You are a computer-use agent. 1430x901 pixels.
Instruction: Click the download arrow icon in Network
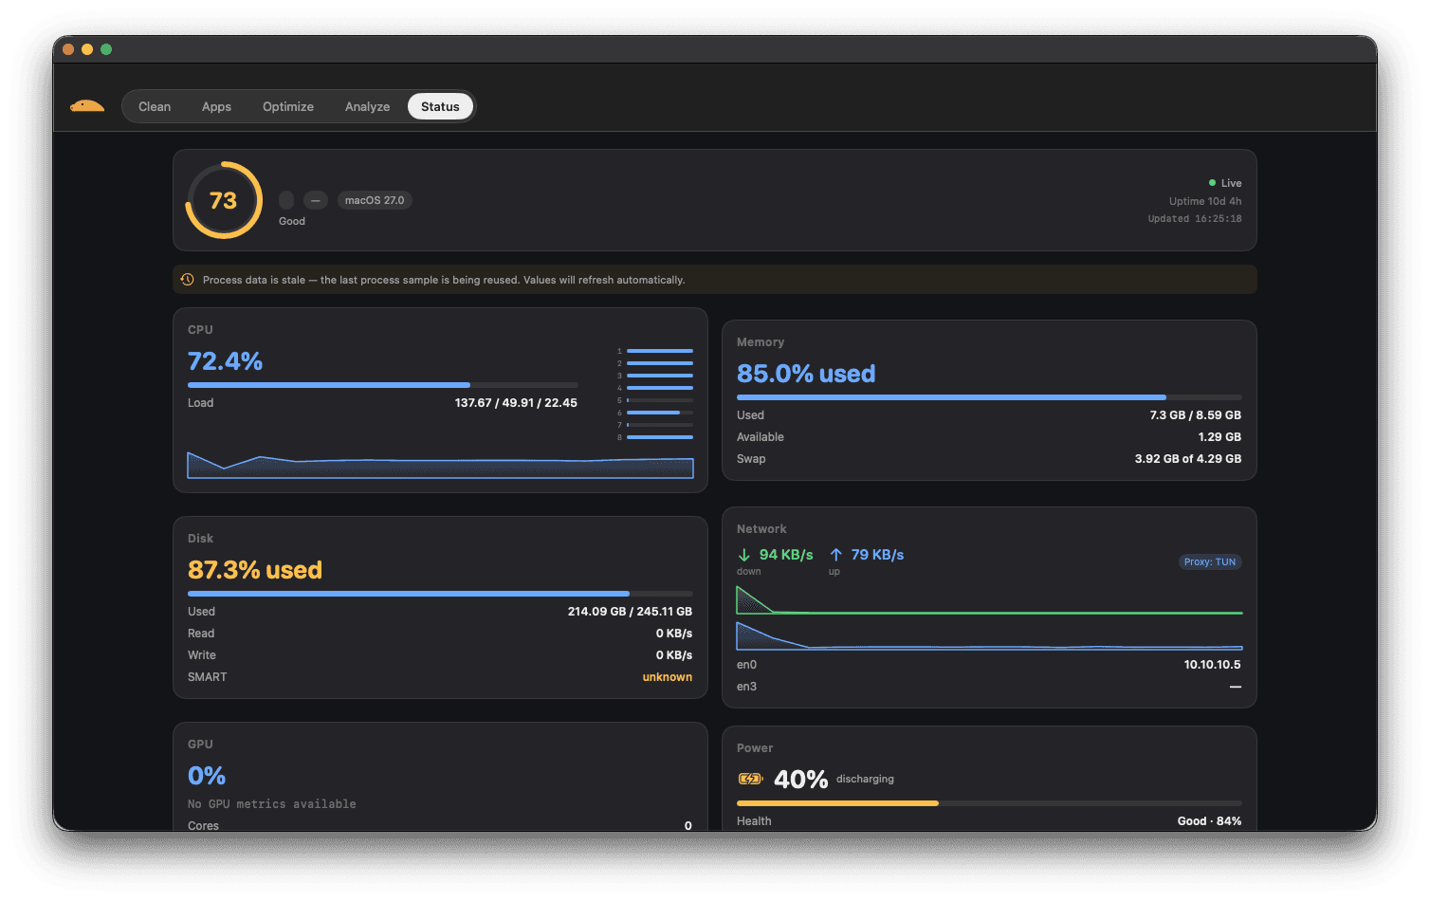(744, 555)
